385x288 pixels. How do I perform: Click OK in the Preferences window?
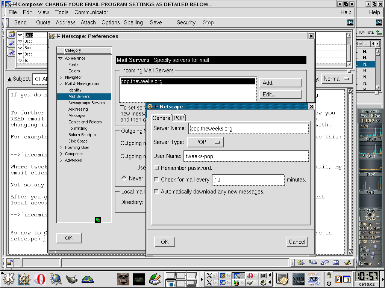69,238
